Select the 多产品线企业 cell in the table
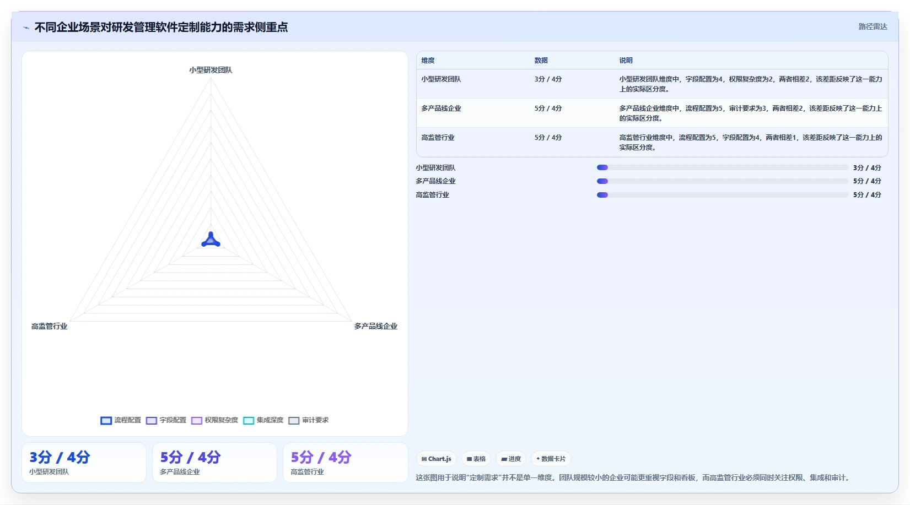 click(441, 108)
